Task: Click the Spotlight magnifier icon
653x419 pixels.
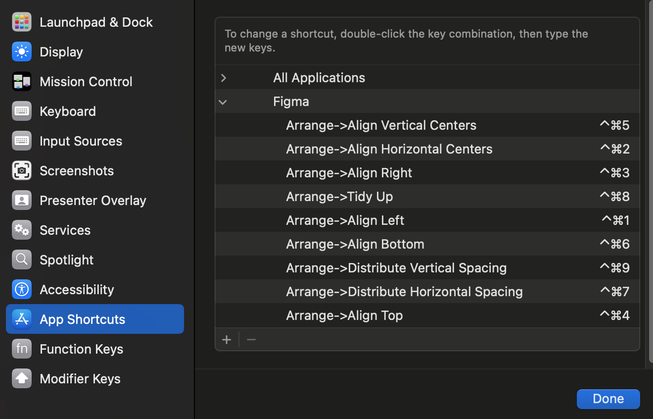Action: click(x=22, y=260)
